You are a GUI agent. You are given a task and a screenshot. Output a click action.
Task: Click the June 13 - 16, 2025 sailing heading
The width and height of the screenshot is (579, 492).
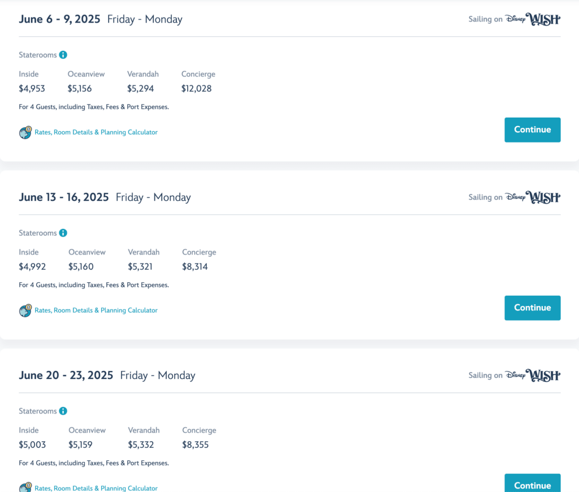pos(64,197)
